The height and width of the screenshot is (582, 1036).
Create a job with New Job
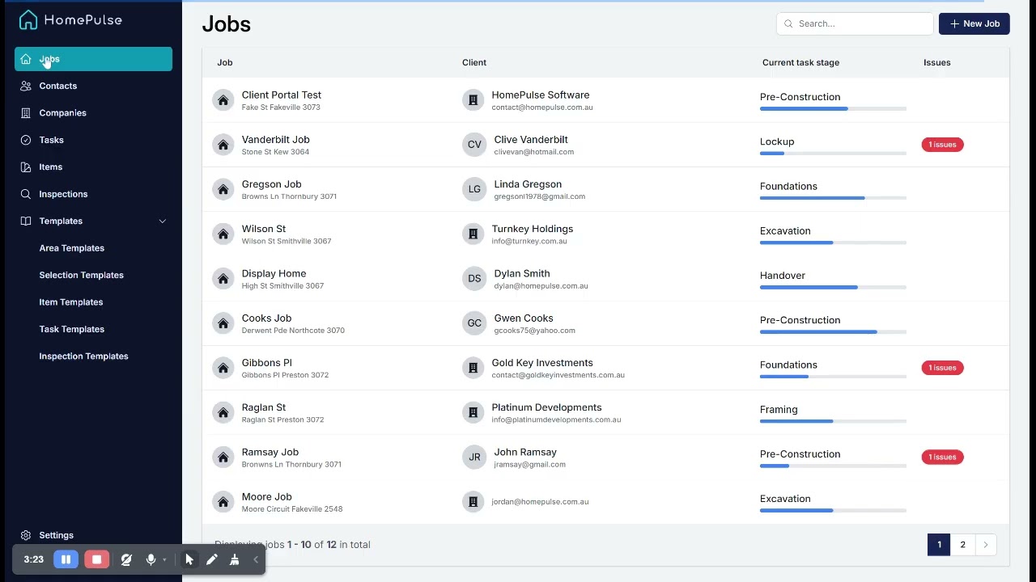[974, 24]
